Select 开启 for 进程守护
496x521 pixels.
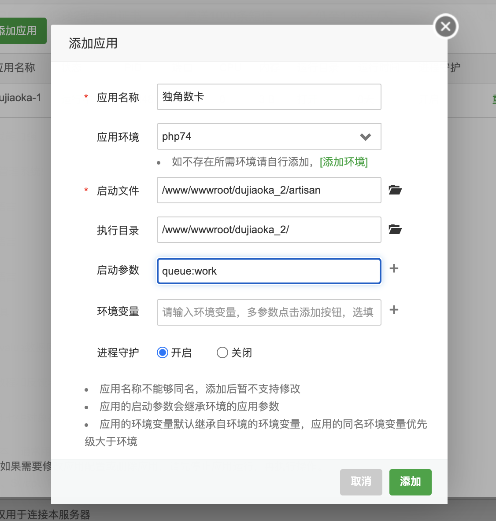[162, 352]
